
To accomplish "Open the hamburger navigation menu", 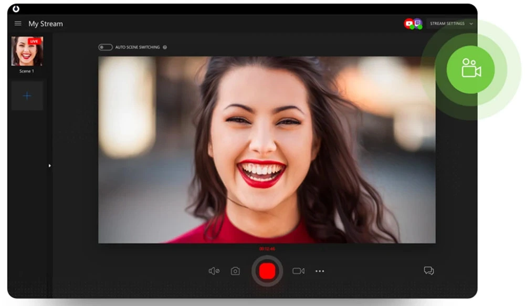I will click(17, 23).
